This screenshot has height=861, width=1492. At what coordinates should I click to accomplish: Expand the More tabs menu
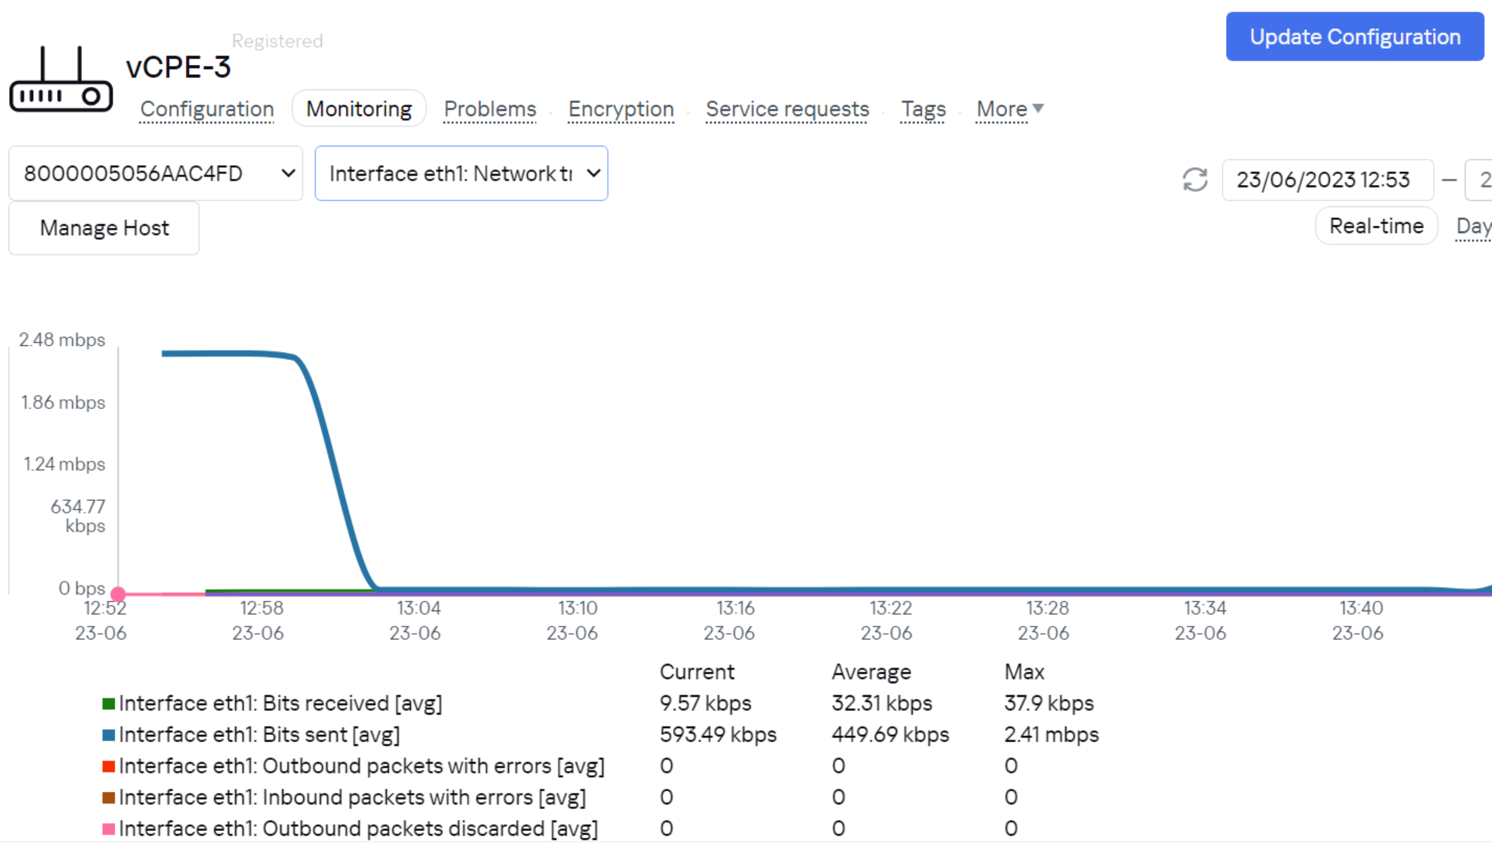click(1002, 109)
